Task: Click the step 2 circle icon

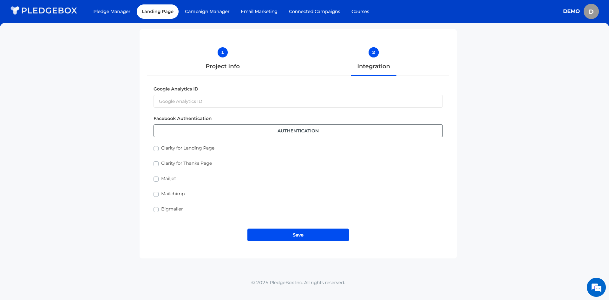Action: tap(374, 52)
